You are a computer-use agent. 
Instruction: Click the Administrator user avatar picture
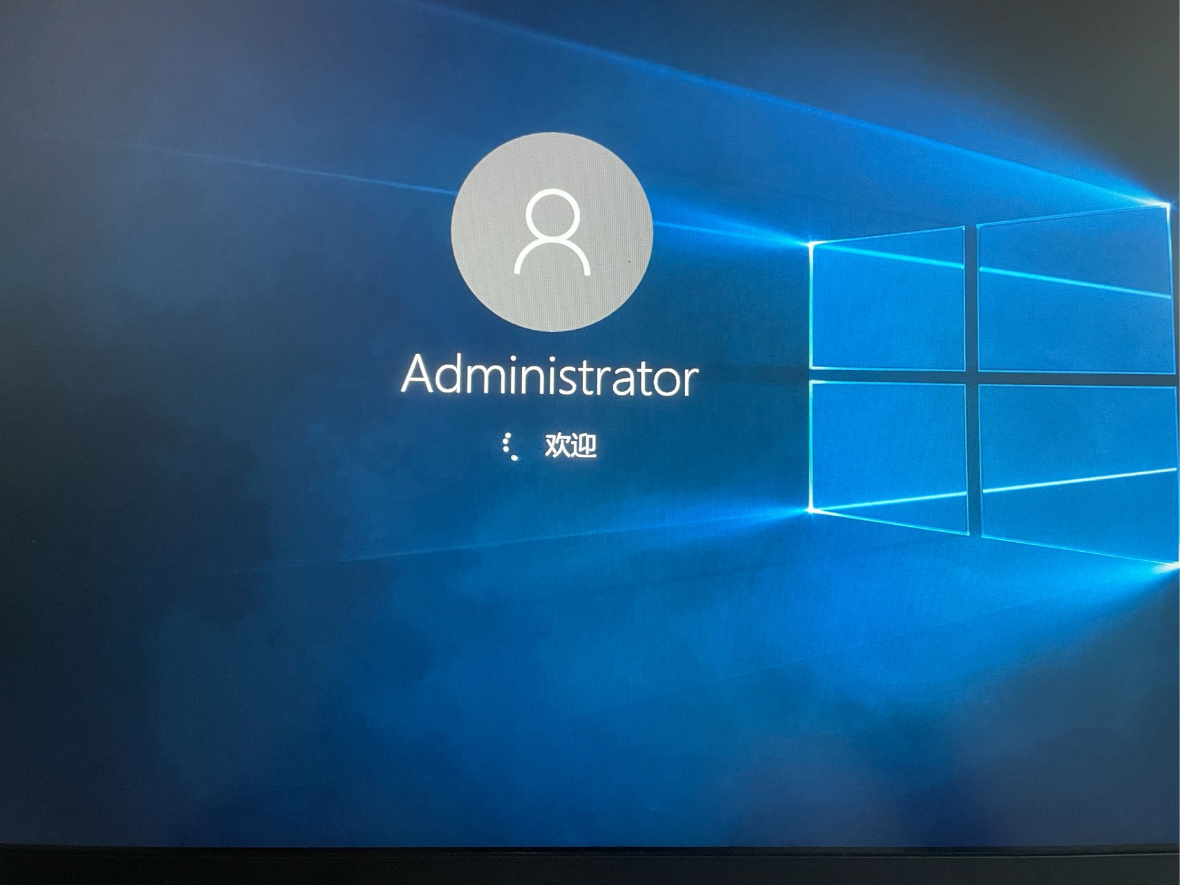(x=552, y=232)
